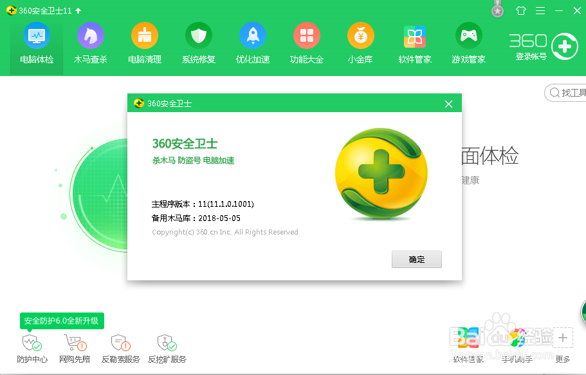Click the upgrade arrow next to 360安全卫士11
The height and width of the screenshot is (375, 586).
point(78,11)
